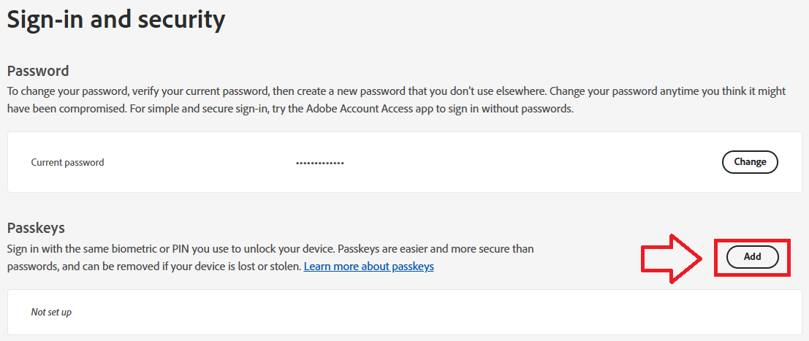The width and height of the screenshot is (809, 341).
Task: Select the masked current password dots
Action: 319,163
